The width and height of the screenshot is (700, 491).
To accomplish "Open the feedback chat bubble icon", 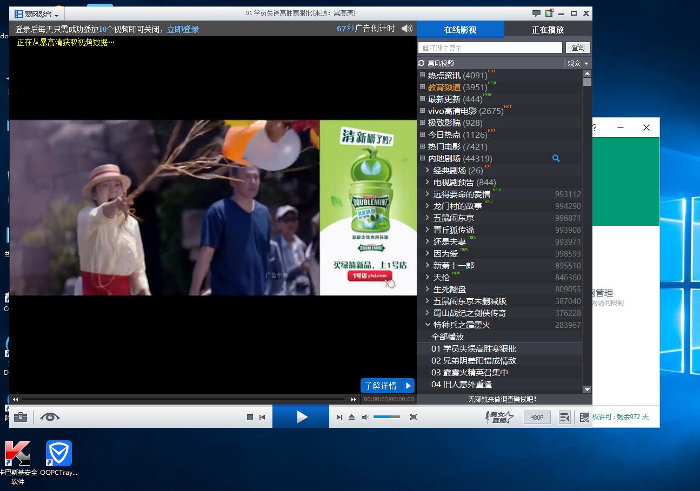I will [x=536, y=14].
